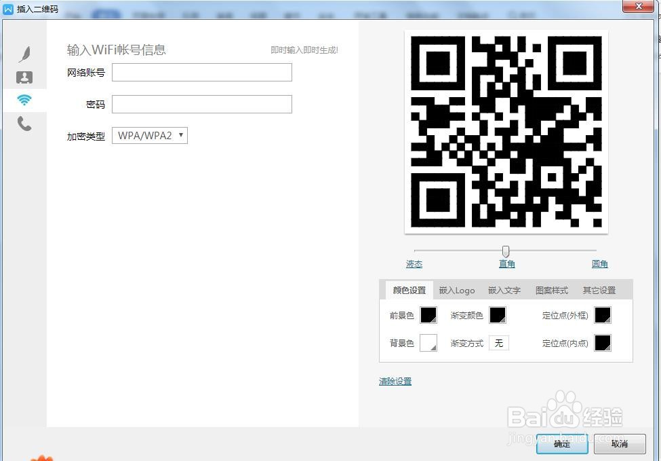Click the QR code preview image
This screenshot has height=461, width=661.
pos(506,132)
